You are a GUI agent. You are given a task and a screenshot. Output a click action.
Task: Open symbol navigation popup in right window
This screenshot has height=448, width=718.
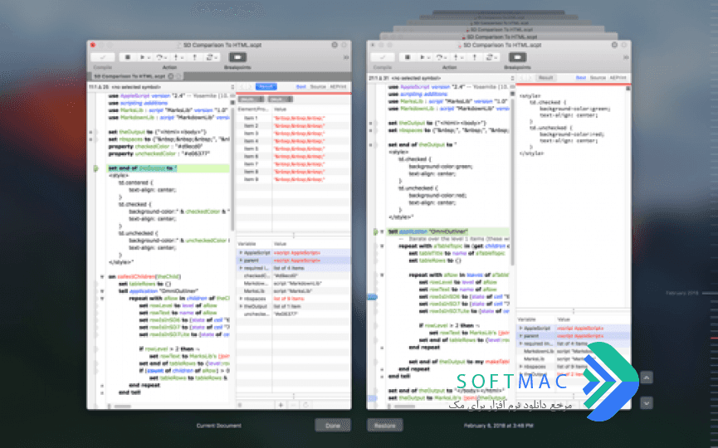(x=442, y=78)
